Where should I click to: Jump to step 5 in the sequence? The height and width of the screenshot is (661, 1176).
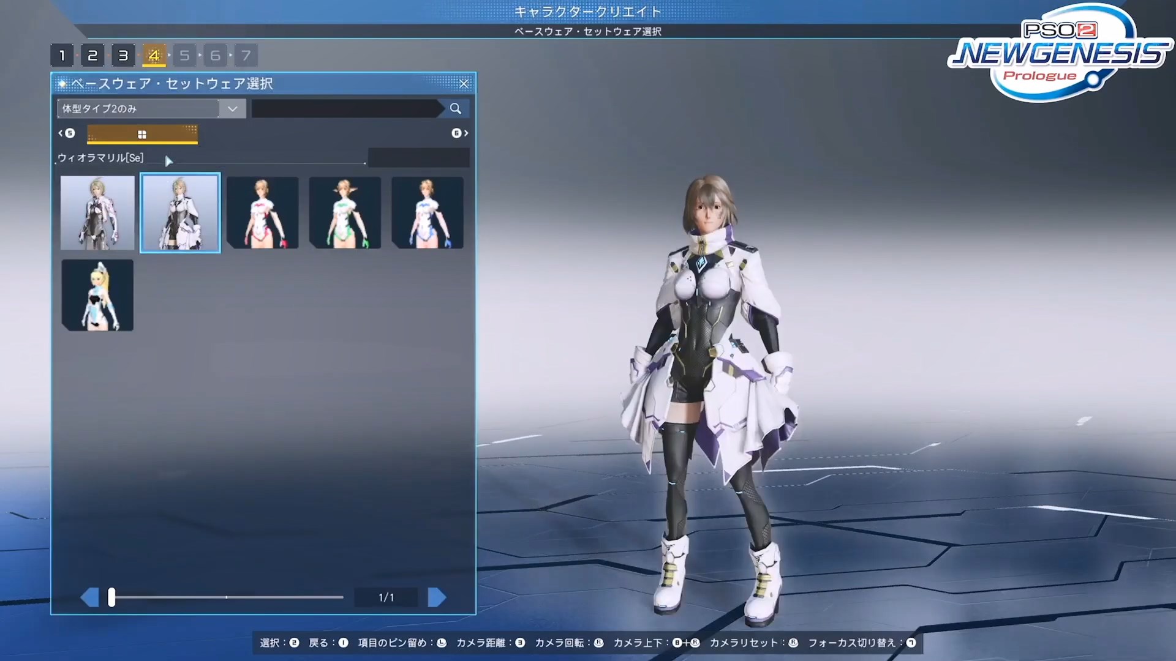[x=184, y=56]
